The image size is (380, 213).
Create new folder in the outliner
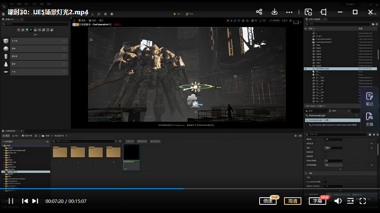tap(373, 24)
